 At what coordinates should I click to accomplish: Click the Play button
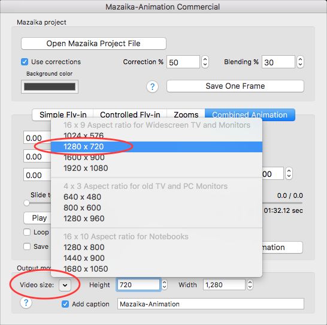pos(38,218)
